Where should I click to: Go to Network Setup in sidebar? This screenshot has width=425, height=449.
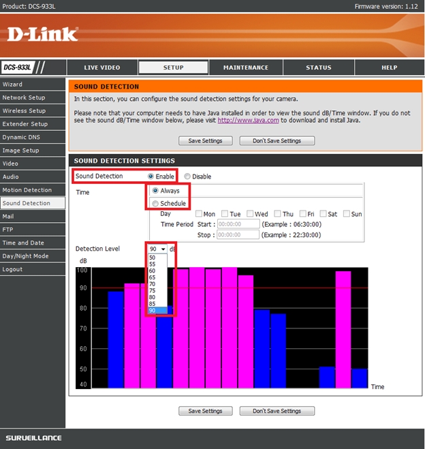[x=24, y=97]
